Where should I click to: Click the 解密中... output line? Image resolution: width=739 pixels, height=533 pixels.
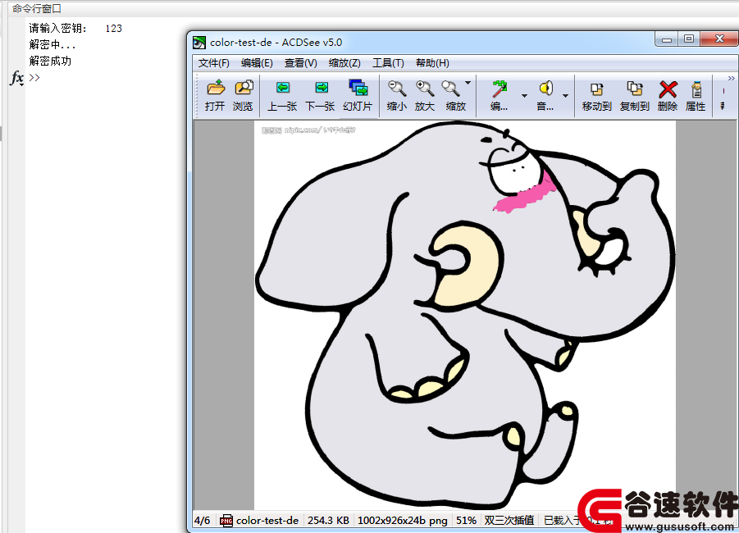[x=52, y=45]
